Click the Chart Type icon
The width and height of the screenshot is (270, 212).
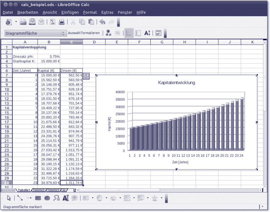pos(108,33)
